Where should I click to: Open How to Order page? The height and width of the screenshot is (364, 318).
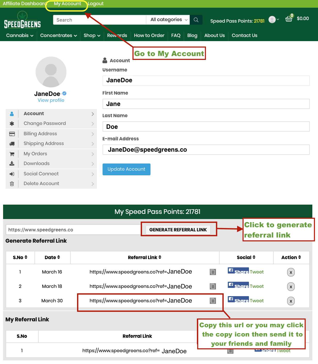click(x=149, y=35)
